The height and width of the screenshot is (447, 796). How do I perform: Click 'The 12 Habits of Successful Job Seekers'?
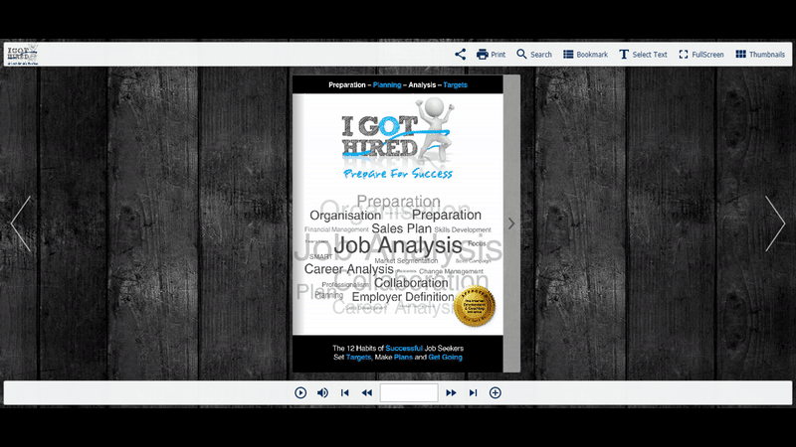398,349
